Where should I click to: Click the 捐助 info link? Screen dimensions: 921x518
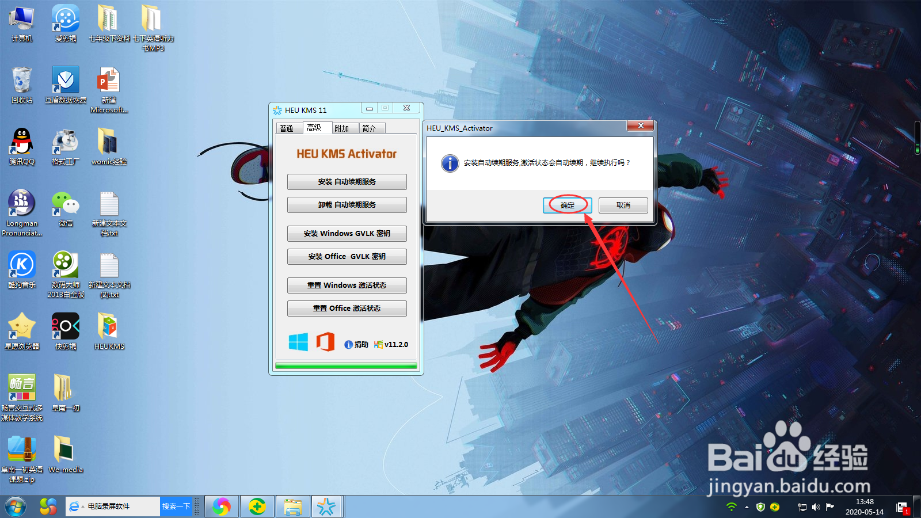tap(356, 345)
